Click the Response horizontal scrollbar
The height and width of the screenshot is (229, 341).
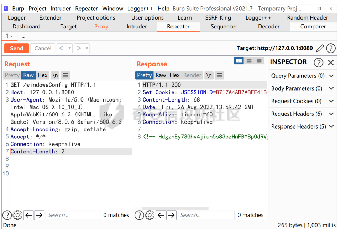[x=175, y=209]
